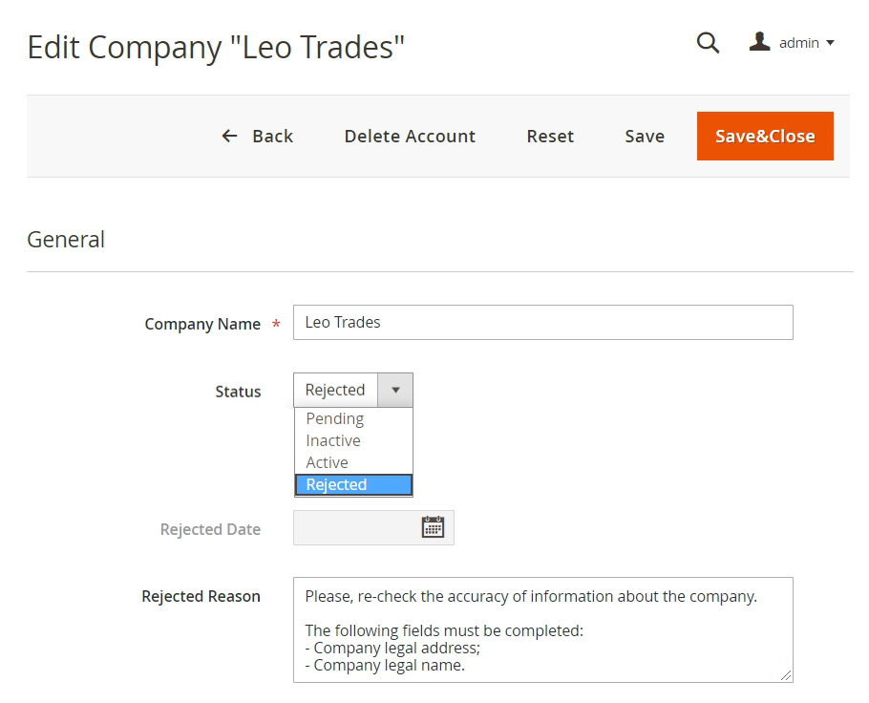Click the Company Name field label

[202, 324]
